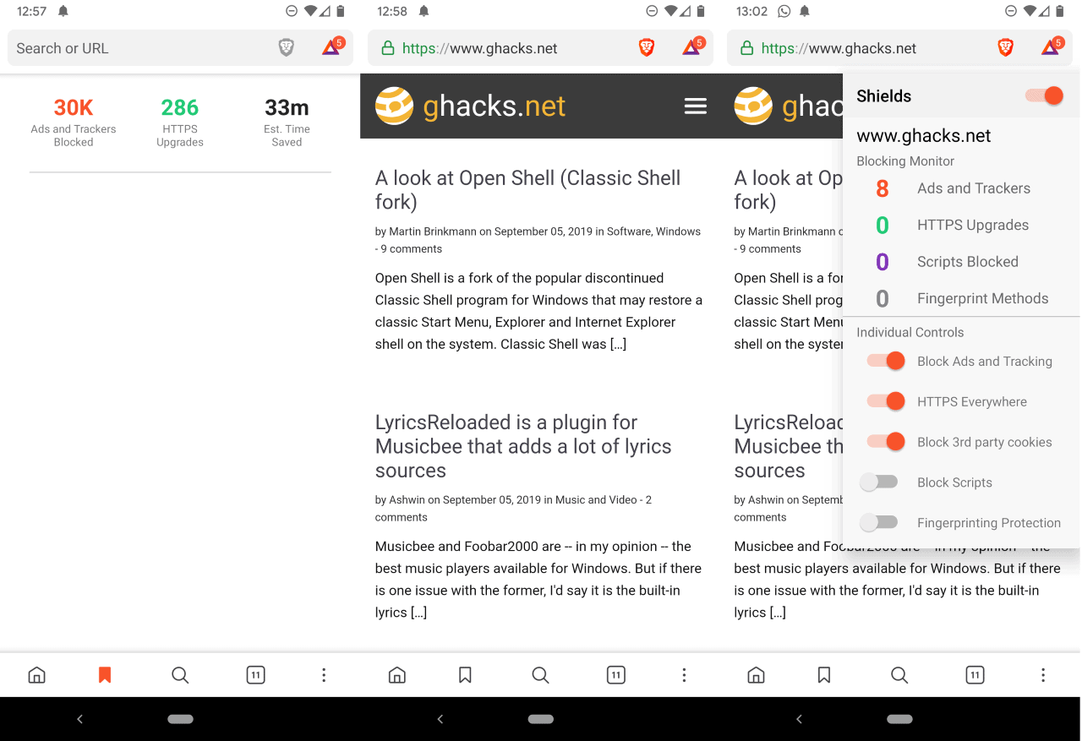Tap Bookmark icon in right screenshot bottom bar

[x=824, y=675]
